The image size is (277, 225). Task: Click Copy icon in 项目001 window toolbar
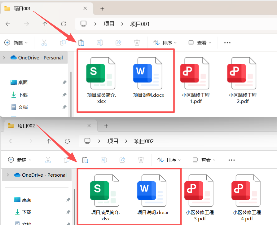point(63,42)
